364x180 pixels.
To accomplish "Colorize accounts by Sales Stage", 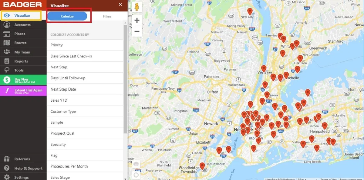I will 85,177.
